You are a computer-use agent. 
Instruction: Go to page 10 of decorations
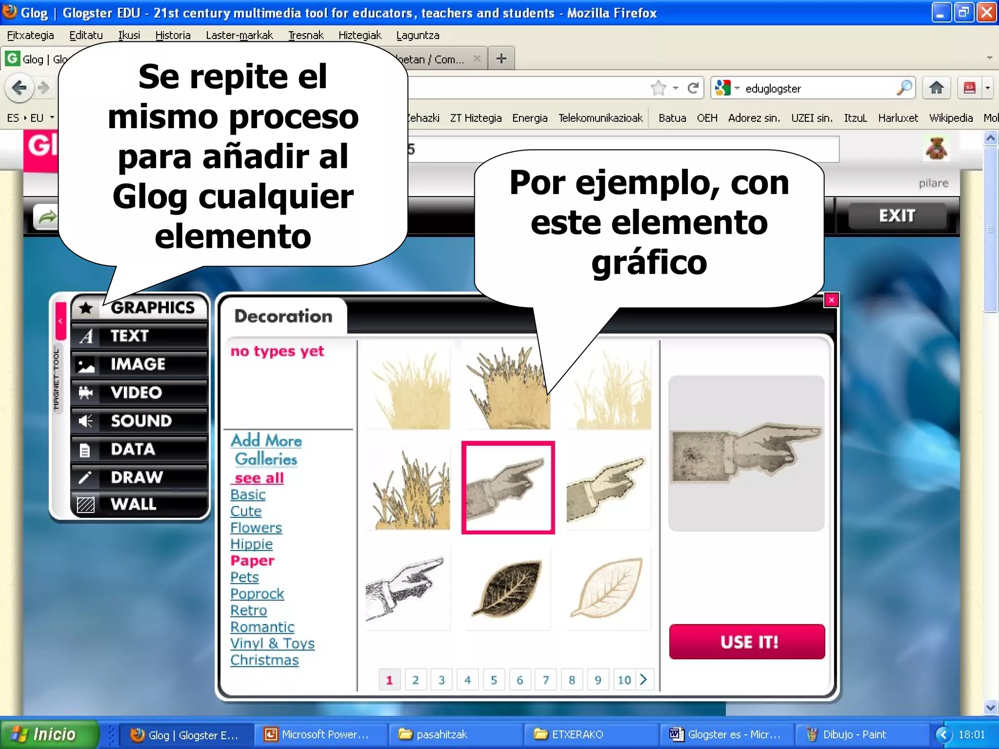point(624,680)
